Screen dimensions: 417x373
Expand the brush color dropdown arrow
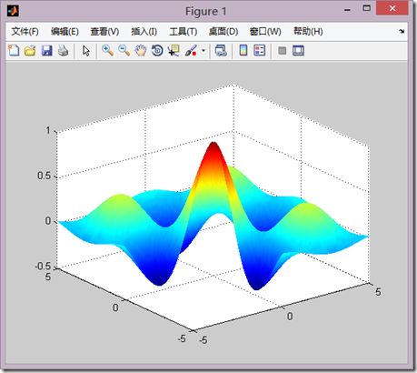[x=204, y=51]
